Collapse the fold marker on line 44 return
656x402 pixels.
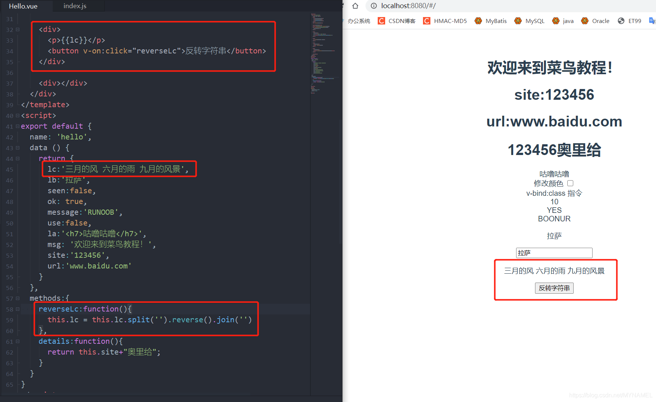click(17, 159)
